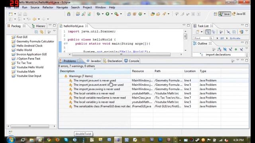Image resolution: width=255 pixels, height=143 pixels.
Task: Switch to the Javadoc tab
Action: point(94,61)
